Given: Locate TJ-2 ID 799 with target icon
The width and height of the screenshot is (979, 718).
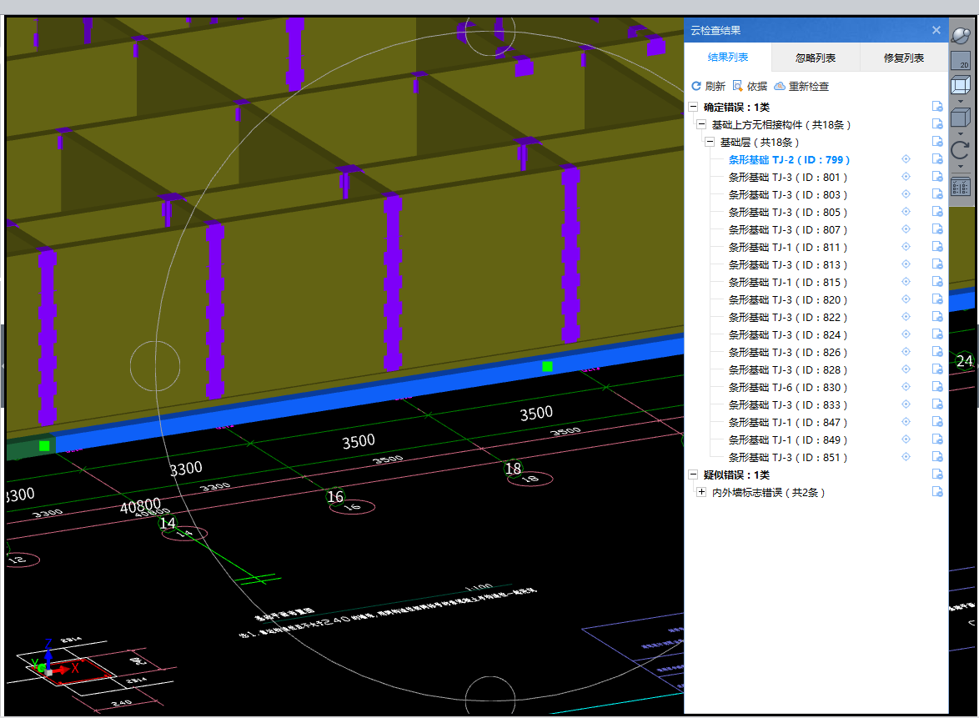Looking at the screenshot, I should (906, 159).
